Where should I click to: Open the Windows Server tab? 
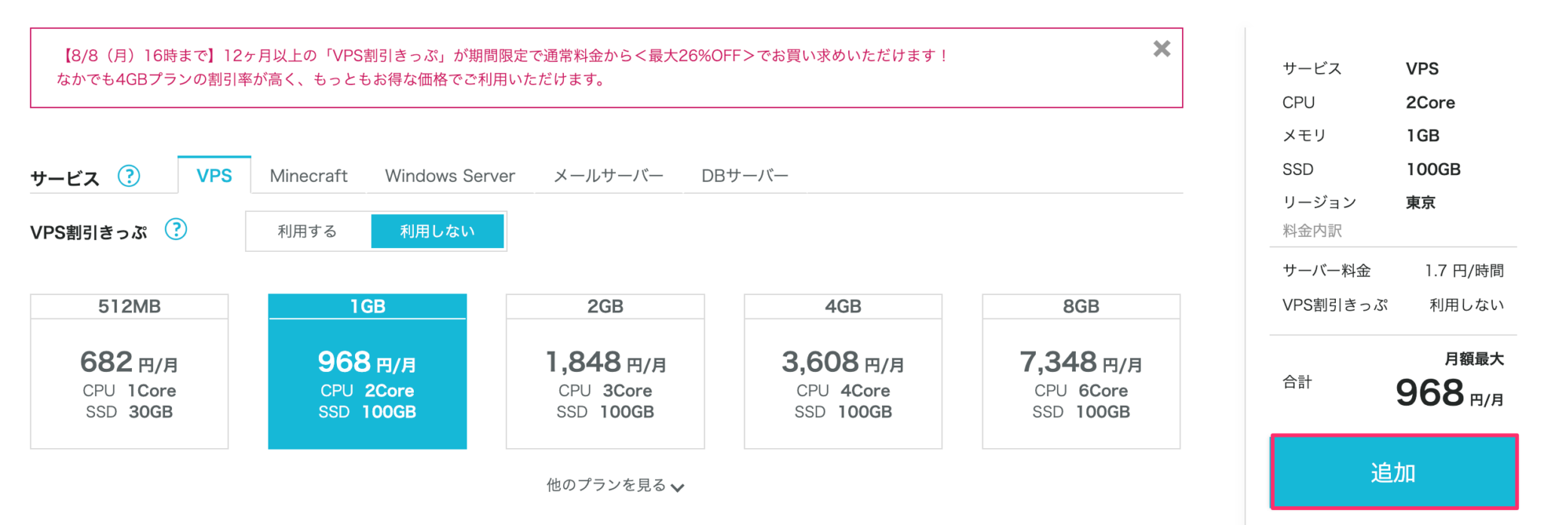(x=449, y=175)
